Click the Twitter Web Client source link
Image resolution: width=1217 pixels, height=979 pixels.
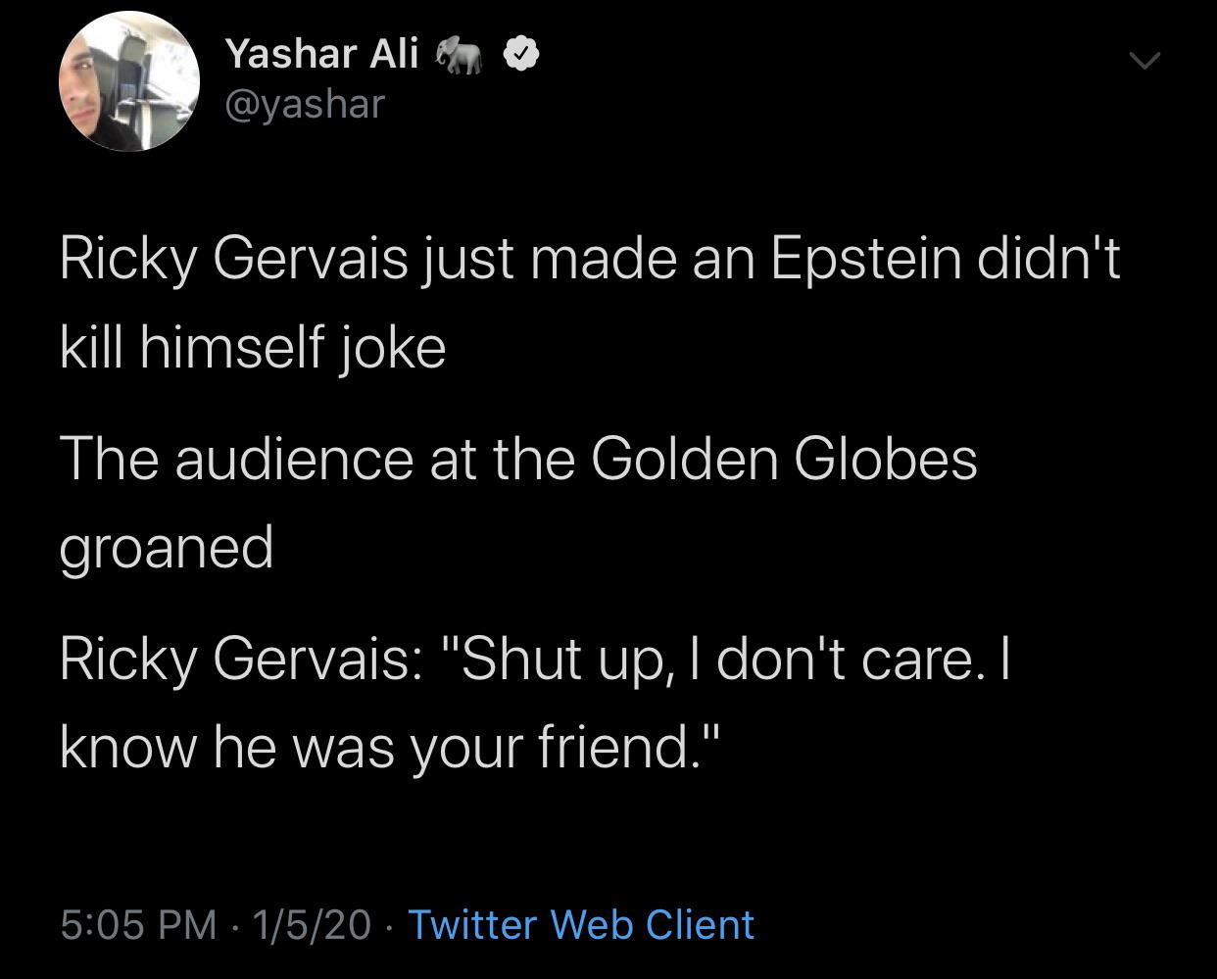tap(580, 924)
